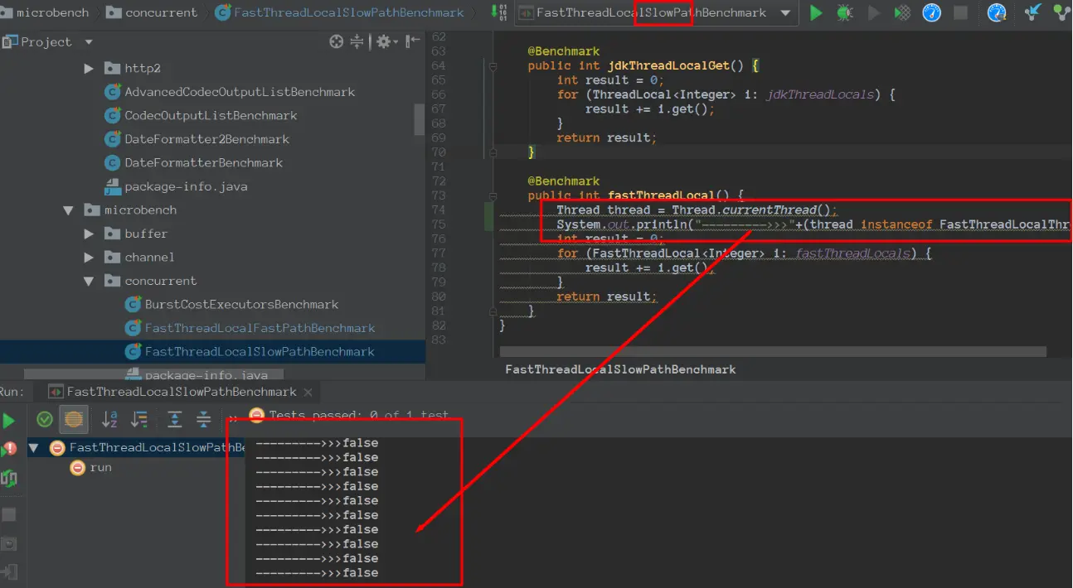Collapse all test results in Run panel
This screenshot has height=588, width=1073.
pos(203,420)
